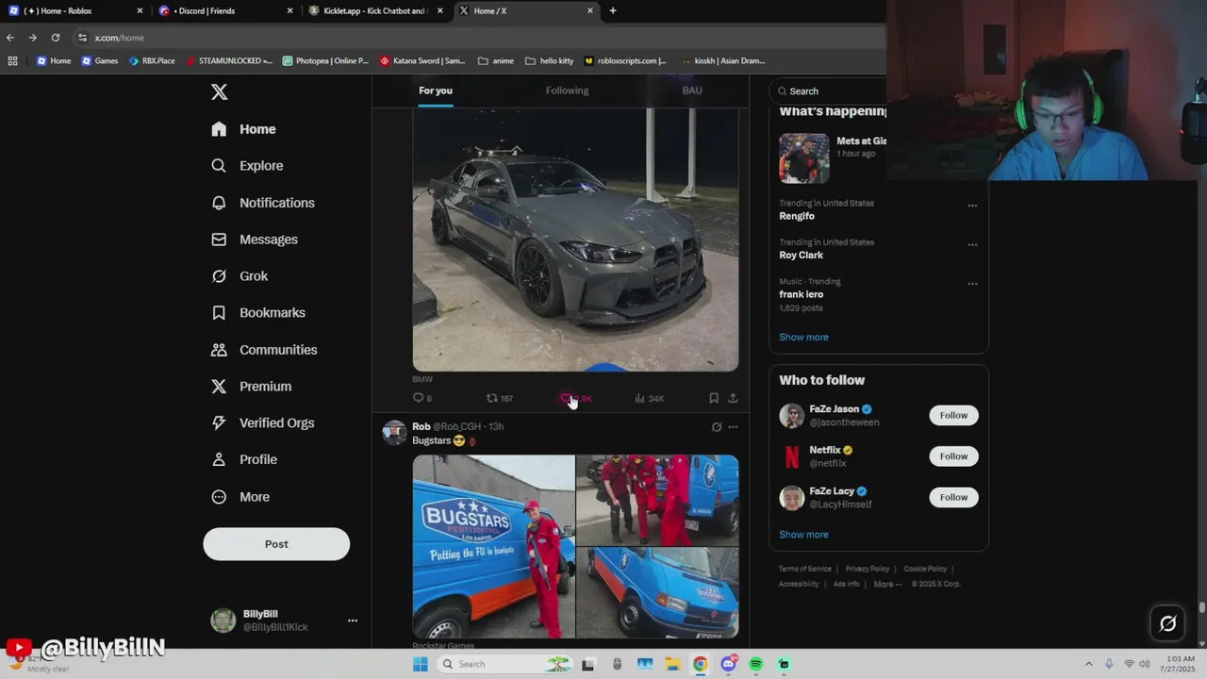Open Cookie Policy footer link
The height and width of the screenshot is (679, 1207).
(925, 569)
